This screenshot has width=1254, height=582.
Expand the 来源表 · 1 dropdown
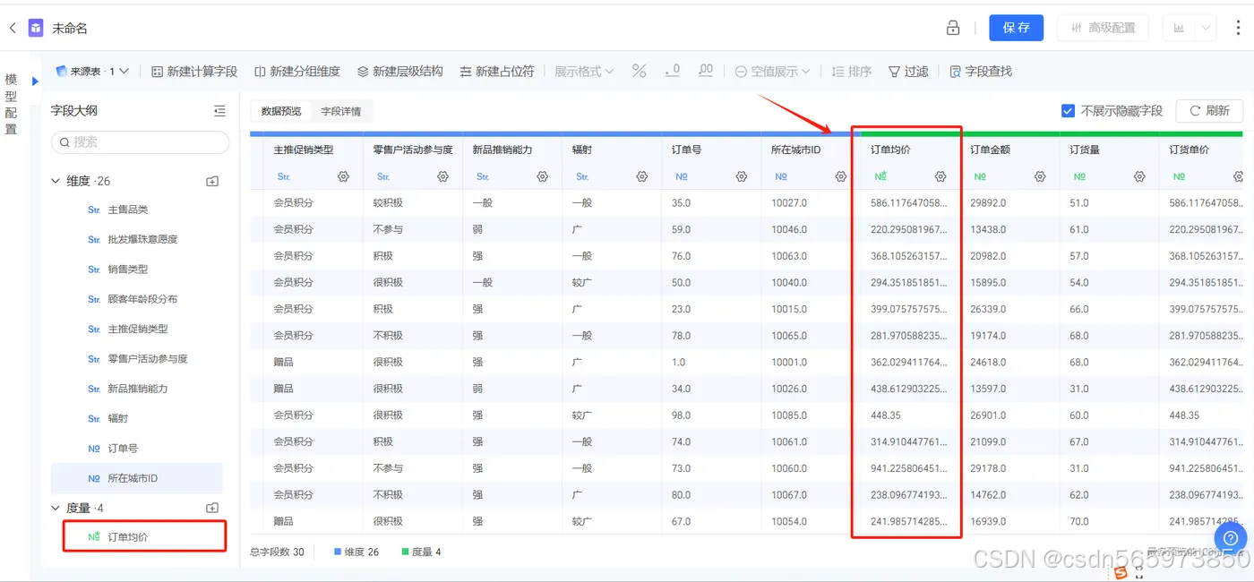pos(92,72)
